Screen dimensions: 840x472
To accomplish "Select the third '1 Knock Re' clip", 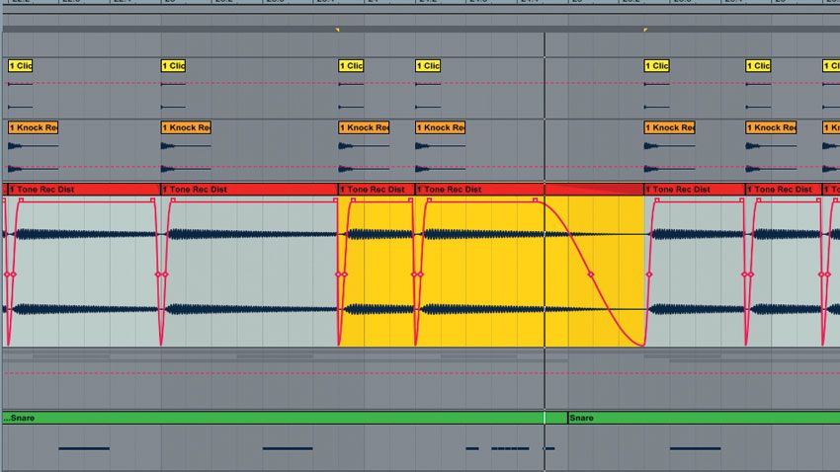I will pos(364,127).
